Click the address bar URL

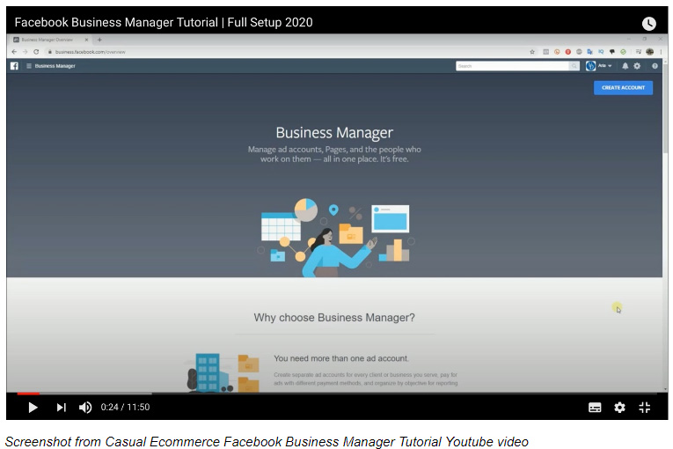pyautogui.click(x=90, y=52)
